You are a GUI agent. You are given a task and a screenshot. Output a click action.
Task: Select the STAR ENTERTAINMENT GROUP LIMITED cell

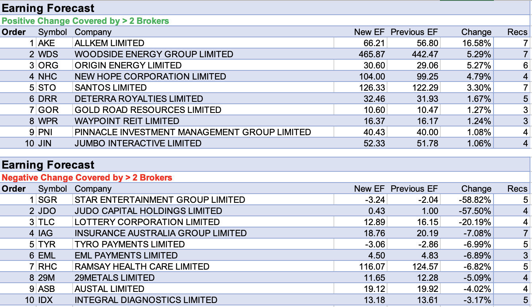point(160,200)
